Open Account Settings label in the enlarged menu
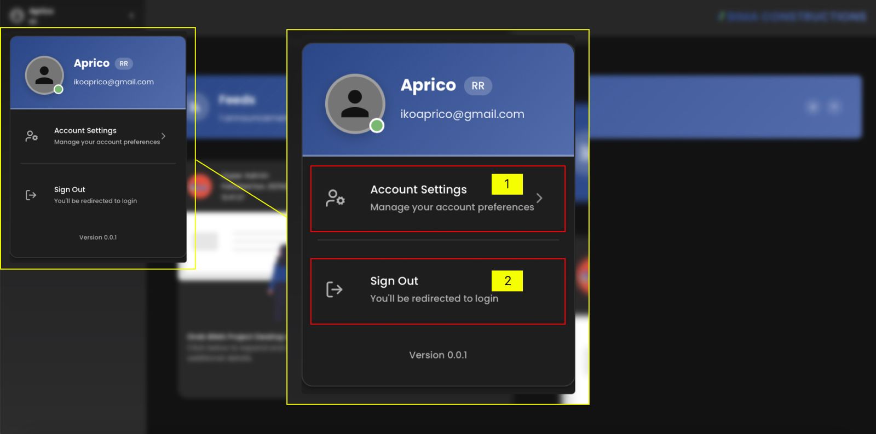This screenshot has width=876, height=434. coord(418,189)
